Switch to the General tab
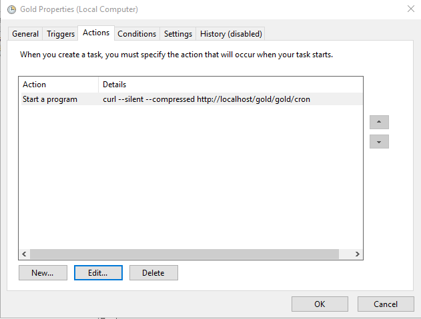 point(25,34)
